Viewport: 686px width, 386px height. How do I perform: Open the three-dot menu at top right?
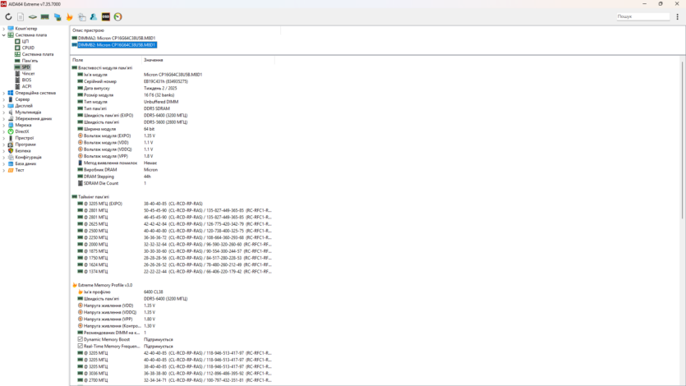(678, 16)
